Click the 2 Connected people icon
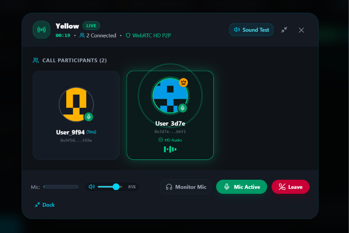This screenshot has width=349, height=233. [x=82, y=35]
